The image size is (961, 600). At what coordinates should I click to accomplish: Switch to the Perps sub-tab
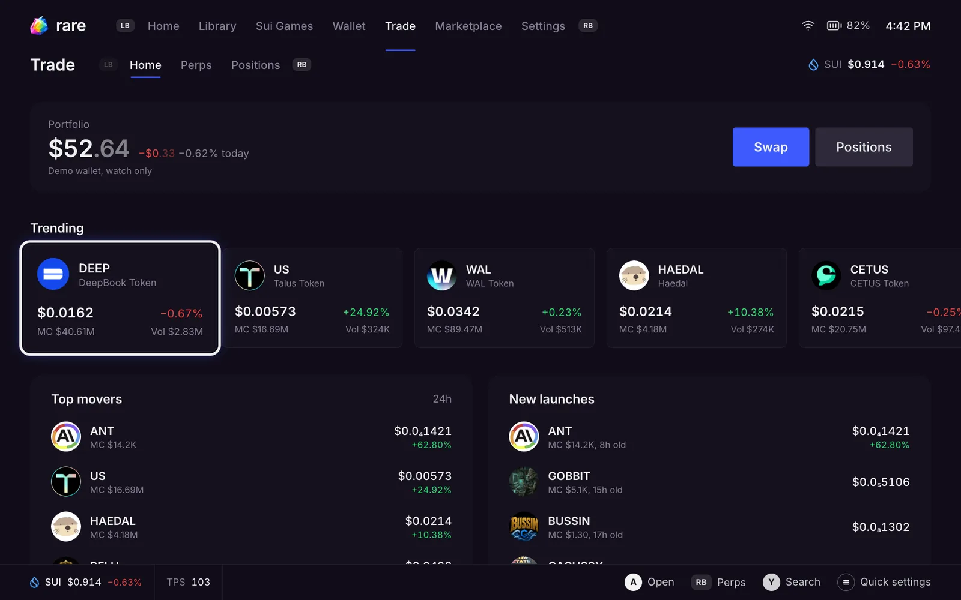(196, 65)
